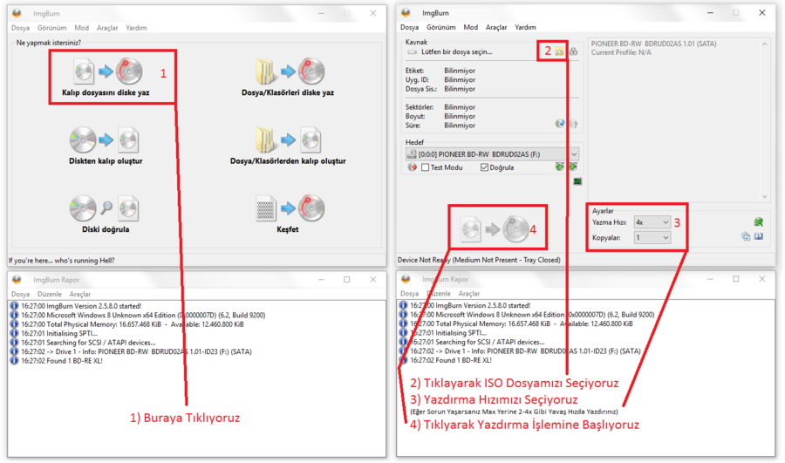The height and width of the screenshot is (463, 785).
Task: Choose 'Keşfet' discovery mode icon
Action: [290, 208]
